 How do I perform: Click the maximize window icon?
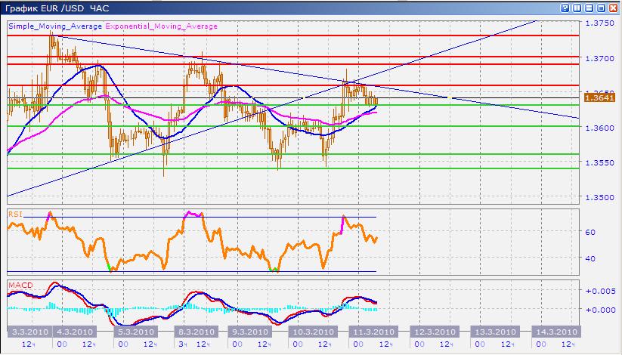point(601,8)
